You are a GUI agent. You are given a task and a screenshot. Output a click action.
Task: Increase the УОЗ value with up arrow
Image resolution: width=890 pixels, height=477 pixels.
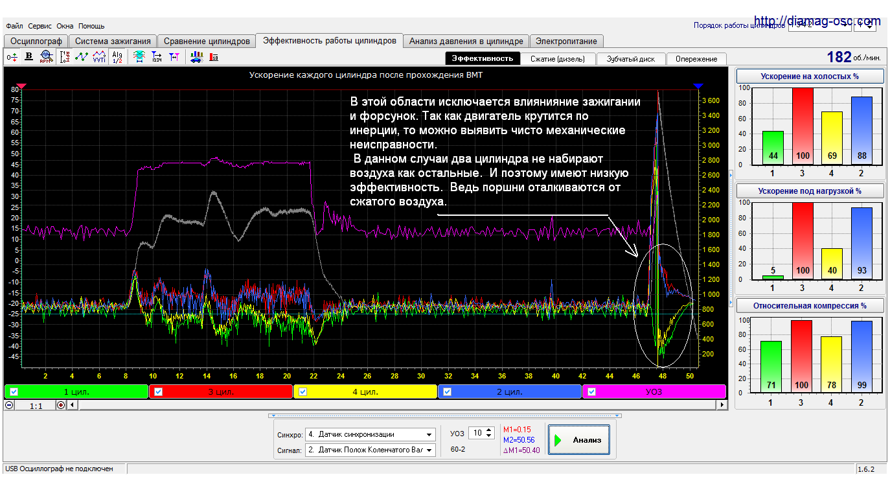pyautogui.click(x=489, y=430)
